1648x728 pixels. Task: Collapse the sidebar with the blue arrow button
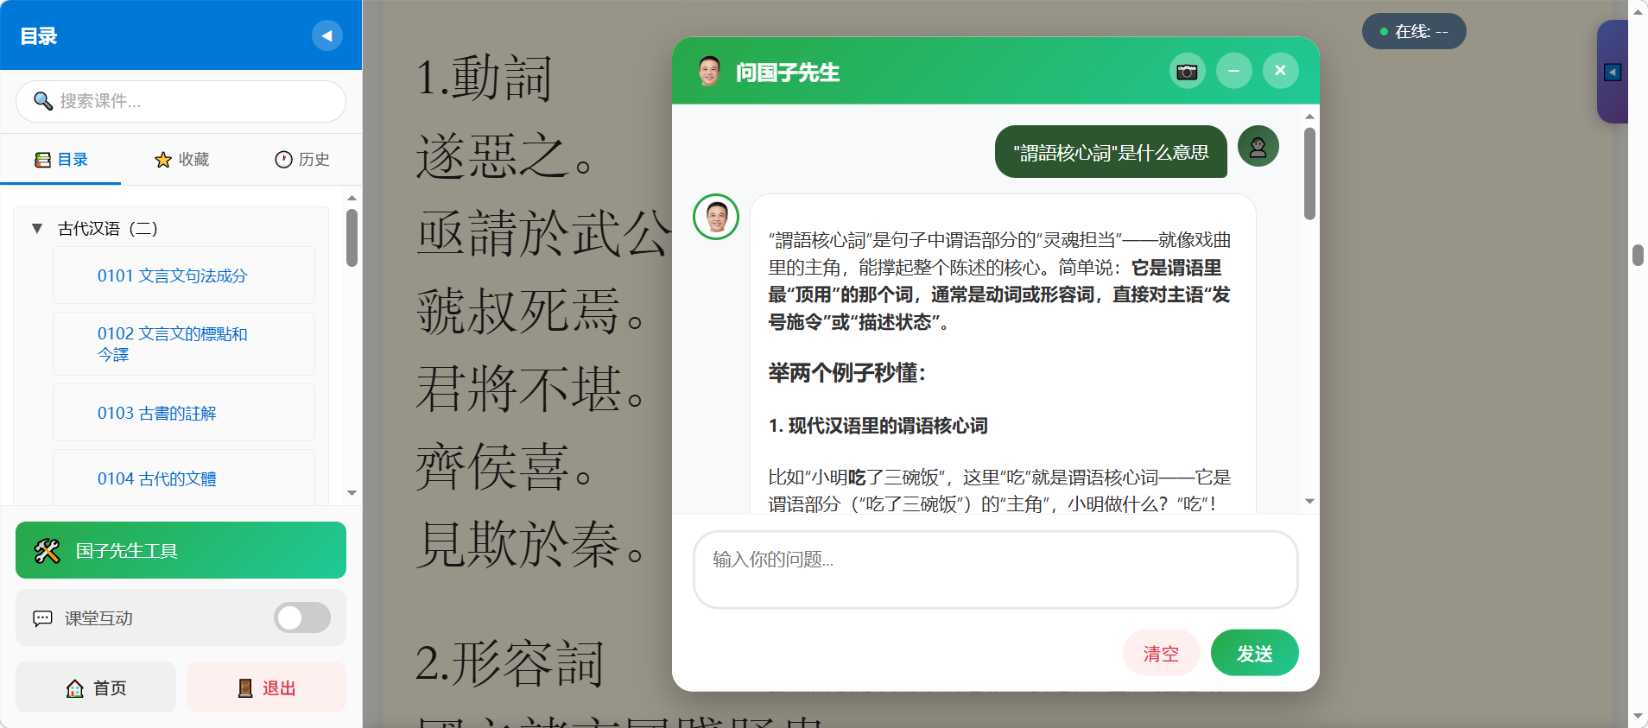coord(326,35)
